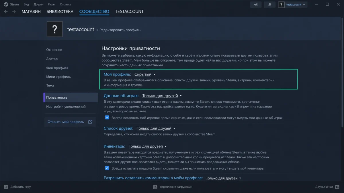Go back with the left arrow
344x193 pixels.
[x=6, y=12]
